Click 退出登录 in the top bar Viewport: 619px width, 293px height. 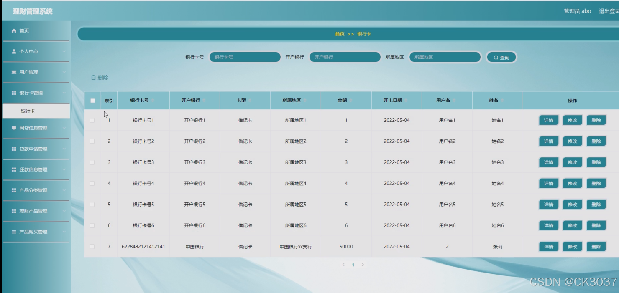[x=609, y=11]
